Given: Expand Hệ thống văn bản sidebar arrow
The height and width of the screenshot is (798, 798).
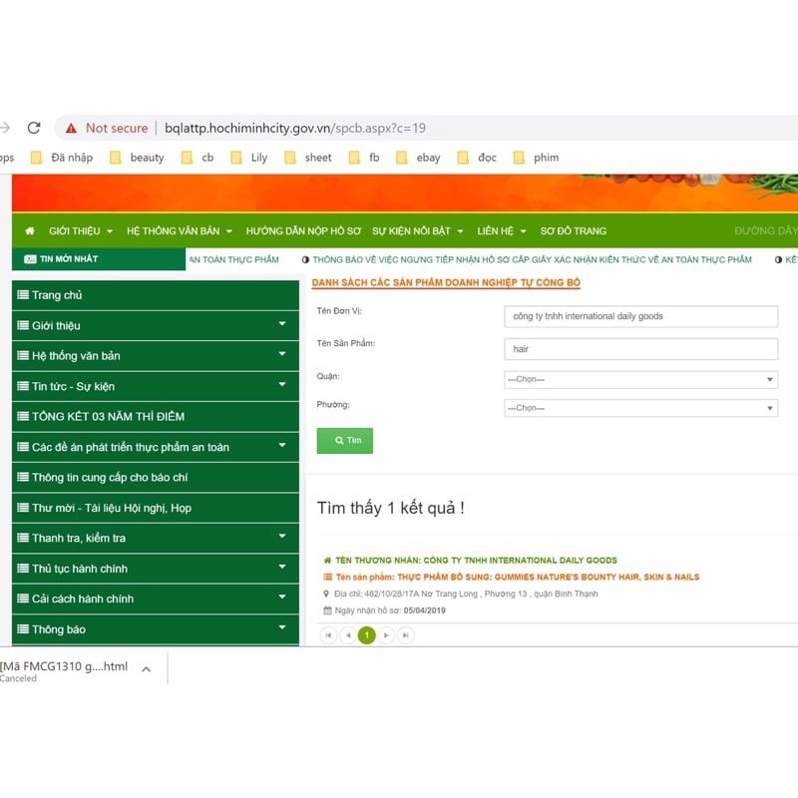Looking at the screenshot, I should [281, 354].
